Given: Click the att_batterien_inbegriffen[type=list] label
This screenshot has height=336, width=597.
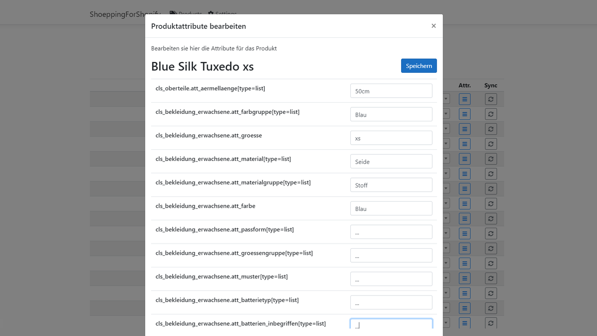Looking at the screenshot, I should 241,323.
